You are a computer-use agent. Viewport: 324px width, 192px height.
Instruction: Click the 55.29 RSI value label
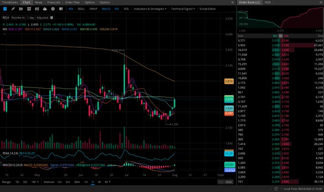point(229,153)
